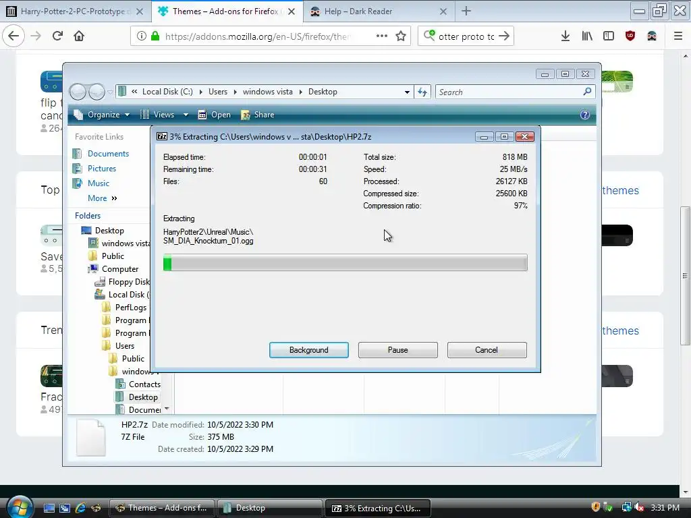This screenshot has width=691, height=518.
Task: Collapse the Folders pane header
Action: (x=88, y=215)
